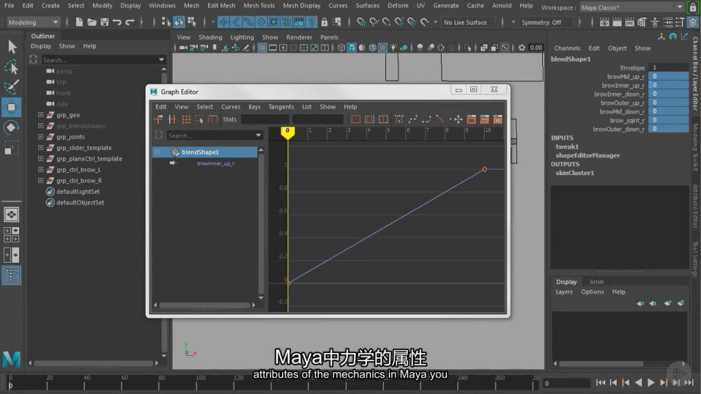Click Outliner horizontal scrollbar
The width and height of the screenshot is (701, 394).
pos(93,363)
